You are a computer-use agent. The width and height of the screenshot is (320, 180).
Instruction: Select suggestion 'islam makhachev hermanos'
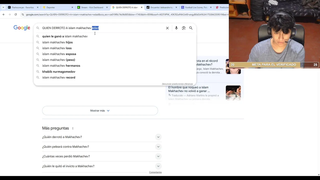(x=115, y=66)
